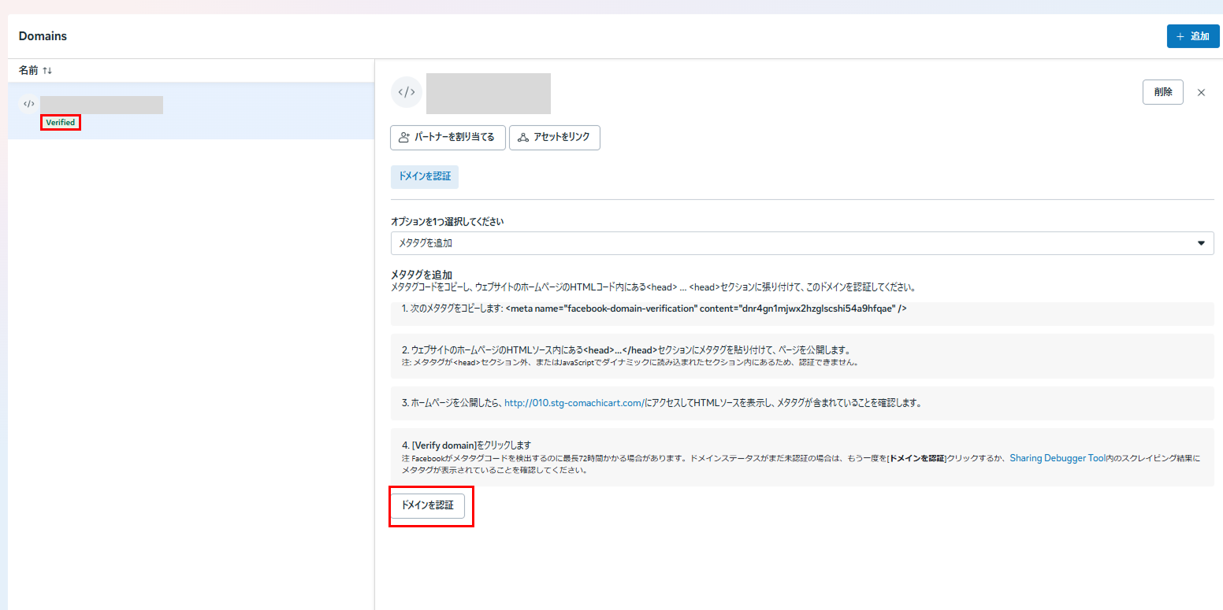
Task: Close the domain details panel with X
Action: tap(1201, 92)
